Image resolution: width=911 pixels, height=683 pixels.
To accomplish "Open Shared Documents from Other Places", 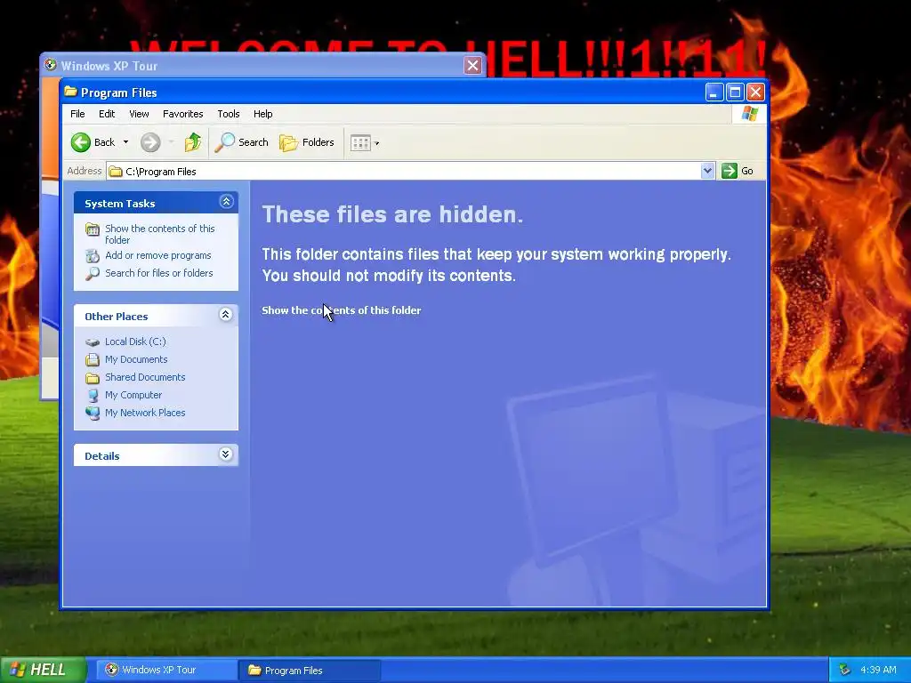I will pos(145,377).
